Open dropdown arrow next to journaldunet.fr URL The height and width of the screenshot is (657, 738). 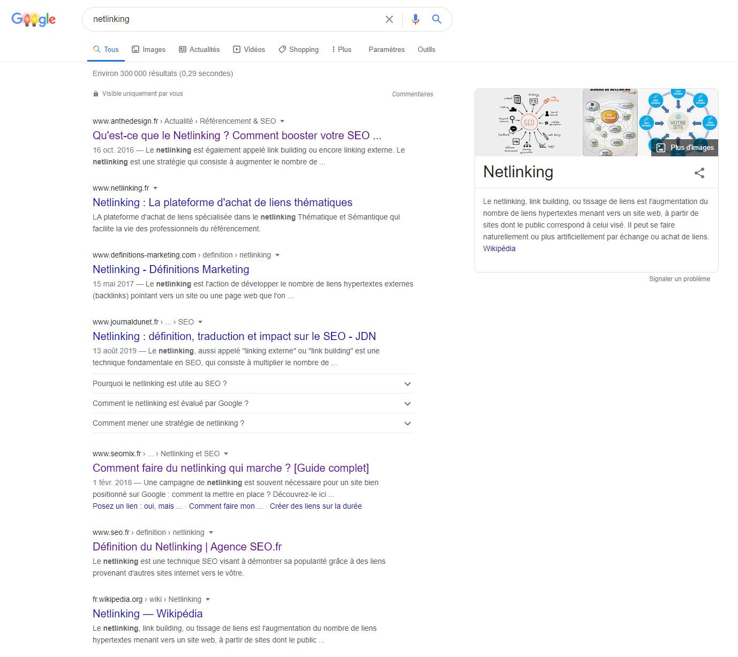coord(200,322)
